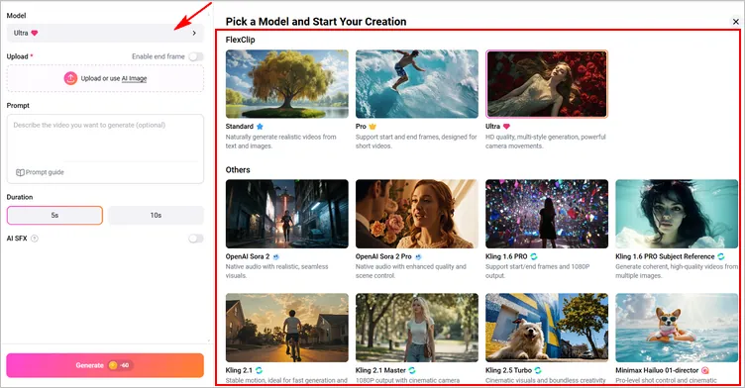Screen dimensions: 745x388
Task: Select Kling 1.6 PRO Subject Reference thumbnail
Action: tap(677, 214)
